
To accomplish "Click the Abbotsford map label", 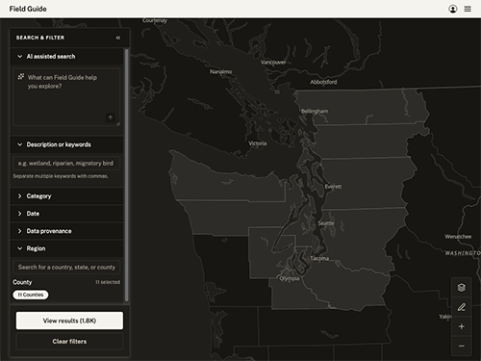I will (x=323, y=82).
